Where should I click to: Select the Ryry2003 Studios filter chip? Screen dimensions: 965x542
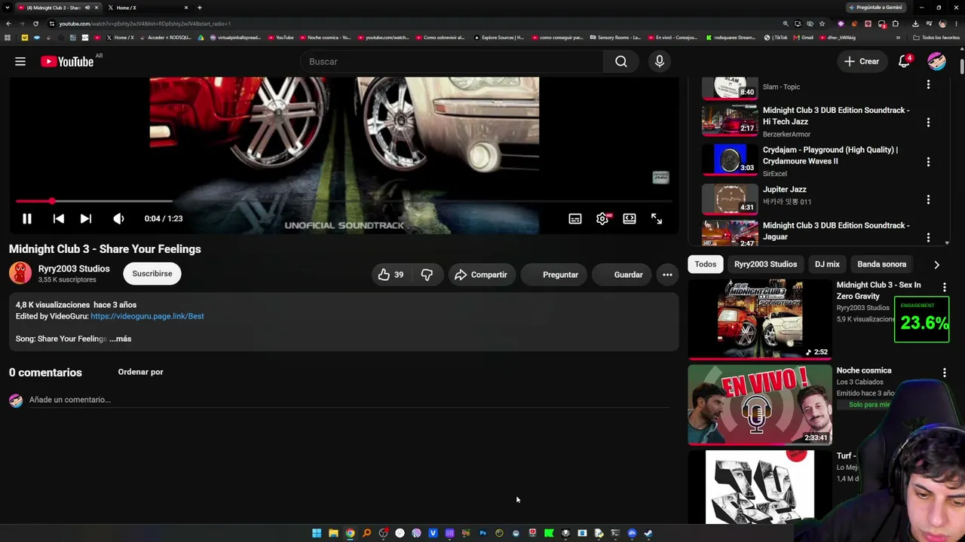[765, 264]
